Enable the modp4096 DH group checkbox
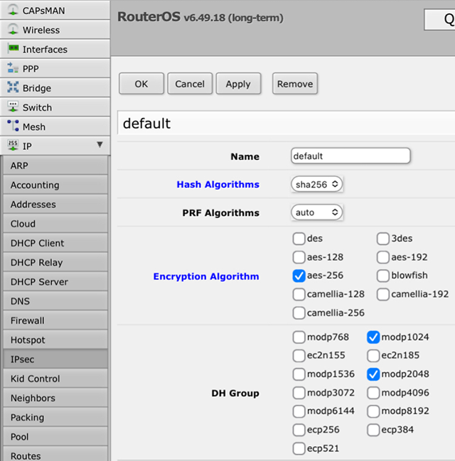Screen dimensions: 455x461 pyautogui.click(x=374, y=393)
